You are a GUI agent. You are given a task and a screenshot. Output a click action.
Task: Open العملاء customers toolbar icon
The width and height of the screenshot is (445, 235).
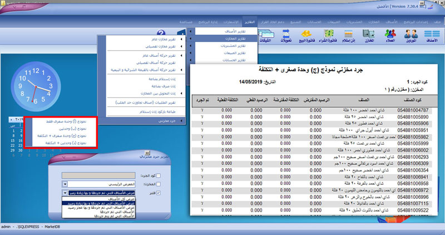point(390,36)
